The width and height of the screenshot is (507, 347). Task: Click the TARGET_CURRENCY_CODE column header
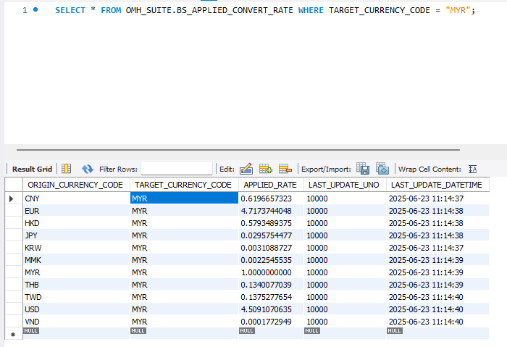pos(184,185)
